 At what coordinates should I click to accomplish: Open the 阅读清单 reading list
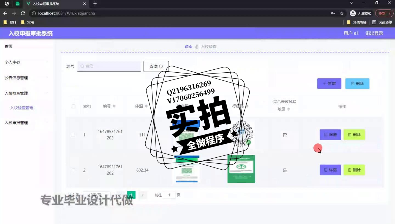[382, 22]
